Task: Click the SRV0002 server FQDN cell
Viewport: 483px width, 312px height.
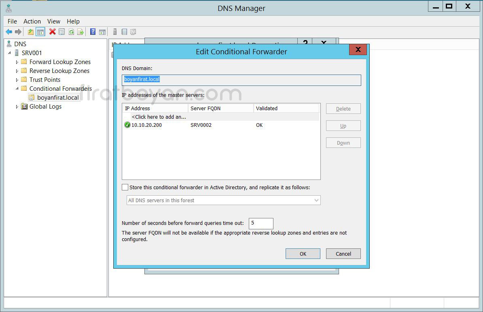Action: pyautogui.click(x=201, y=125)
